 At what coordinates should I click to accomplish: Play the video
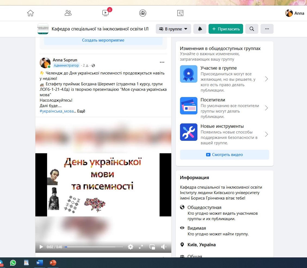coord(41,247)
